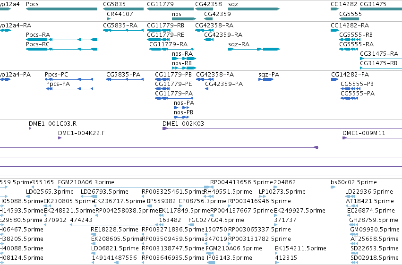
Task: Click clone DME1-001C03.R
Action: [52, 124]
